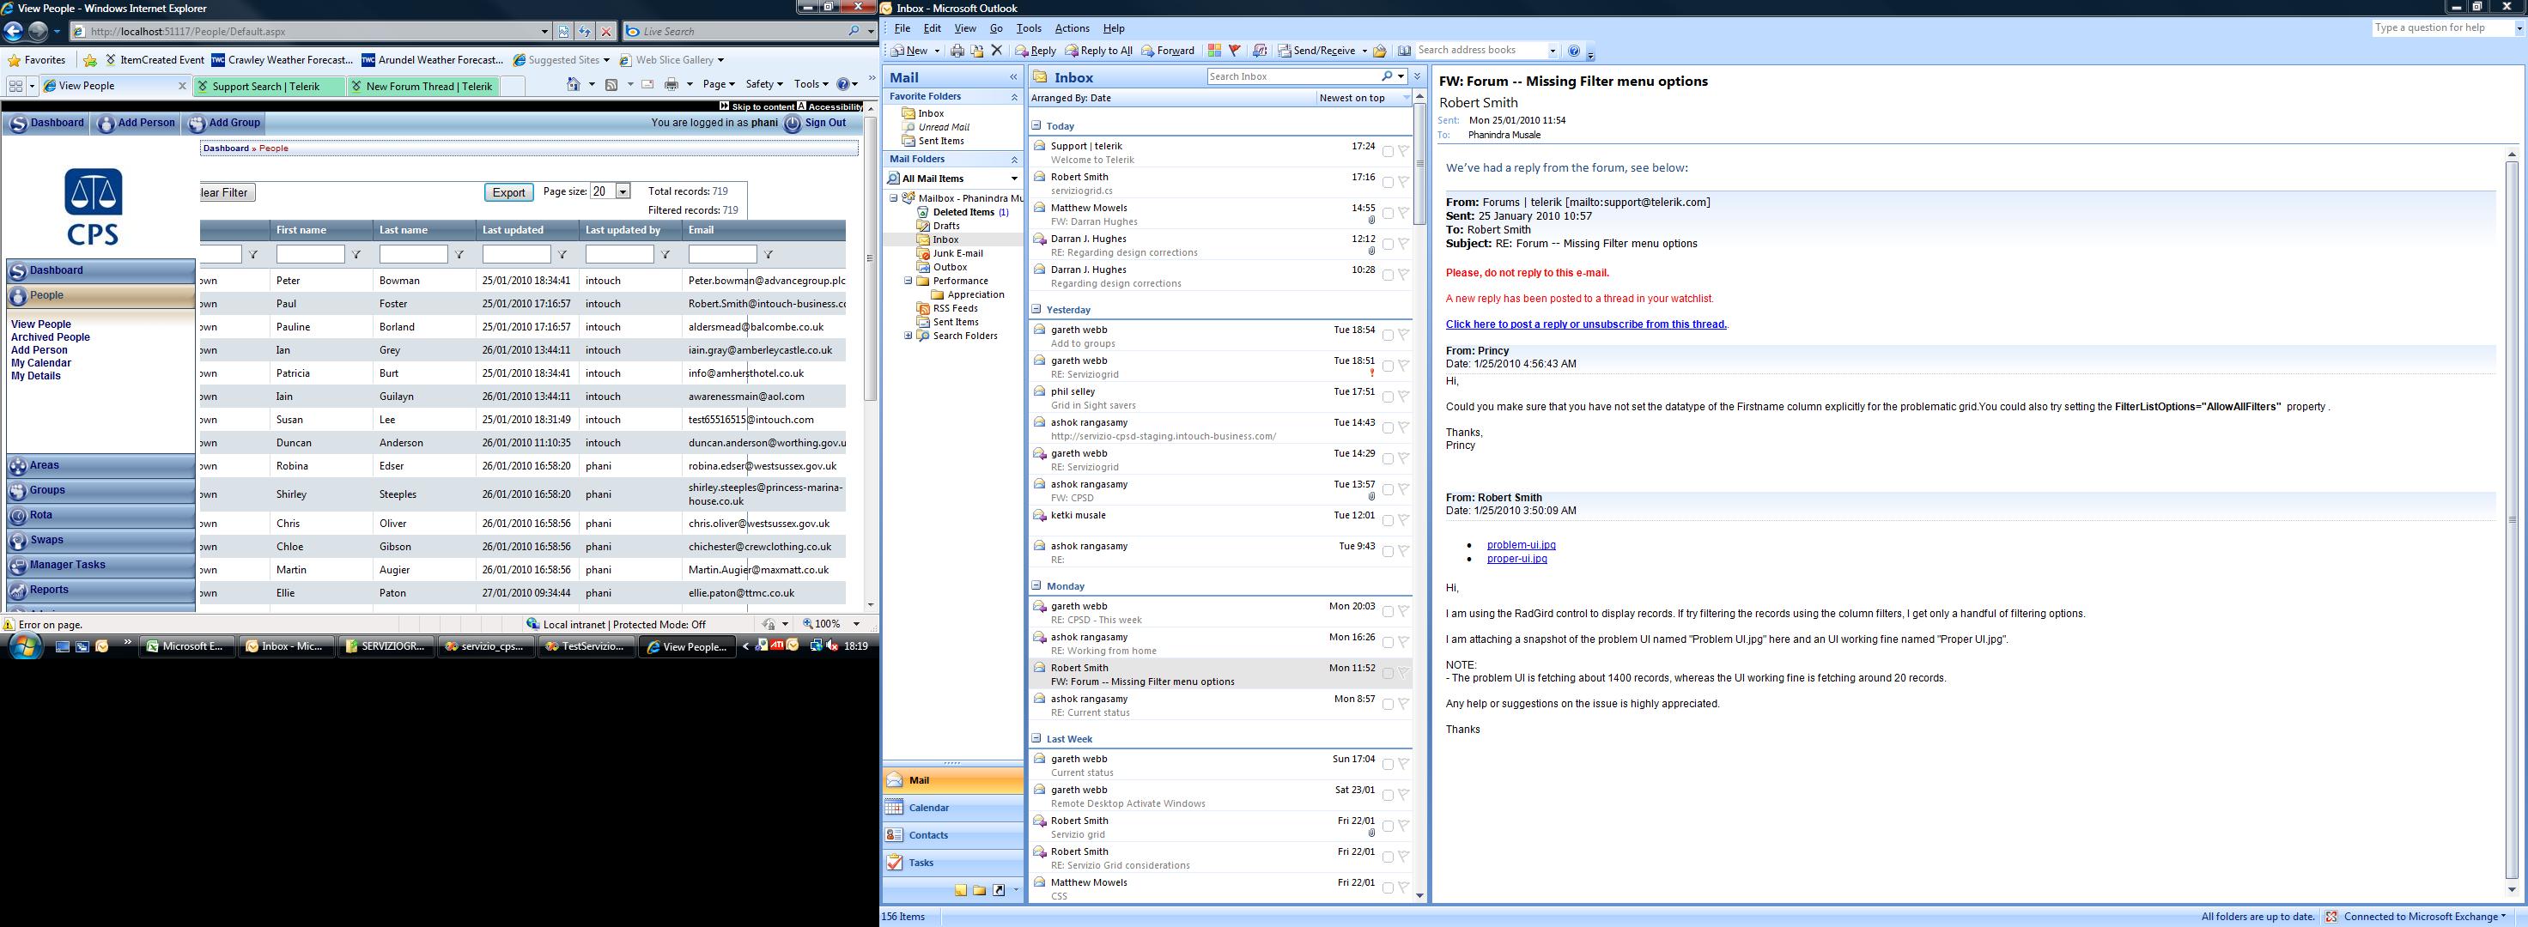
Task: Click the Move to Folder icon in Outlook
Action: tap(976, 51)
